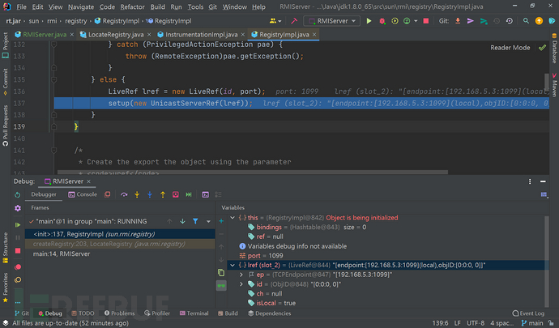Open the Navigate menu

click(x=81, y=6)
